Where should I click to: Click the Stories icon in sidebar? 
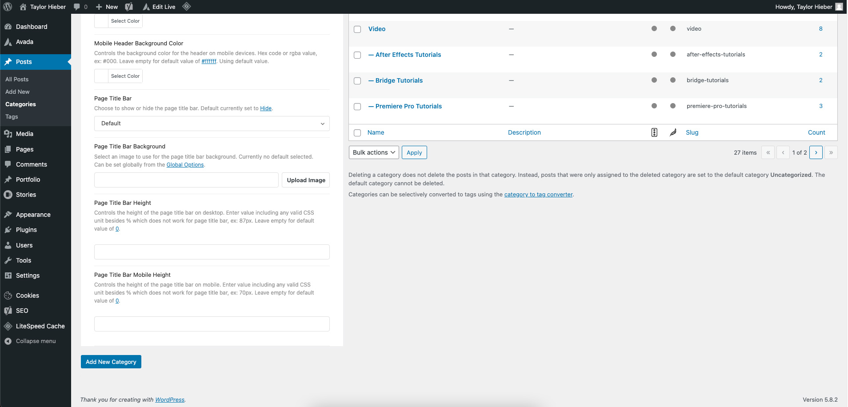8,195
